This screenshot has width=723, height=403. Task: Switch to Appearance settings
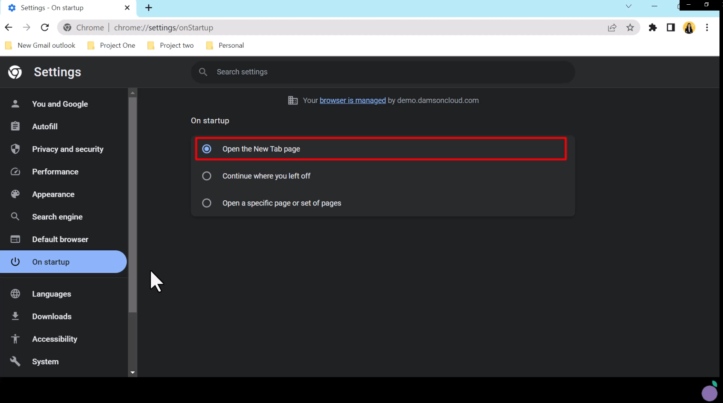(53, 194)
